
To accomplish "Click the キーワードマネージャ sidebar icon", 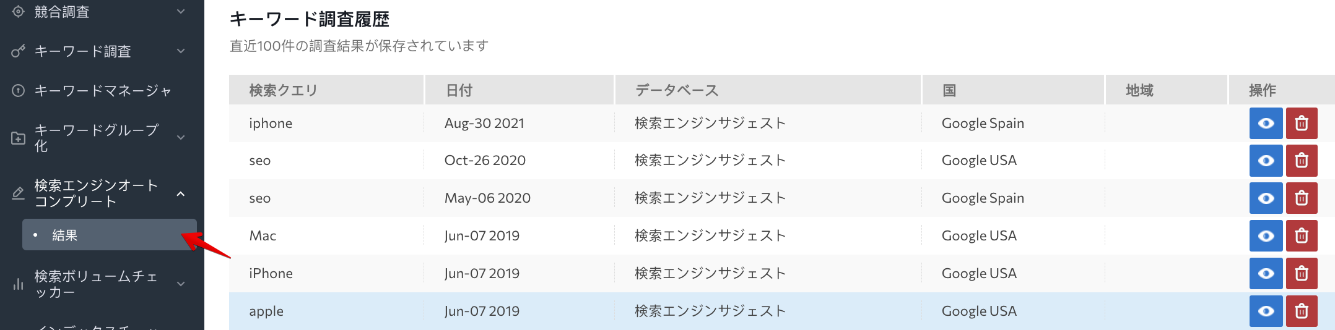I will [19, 91].
